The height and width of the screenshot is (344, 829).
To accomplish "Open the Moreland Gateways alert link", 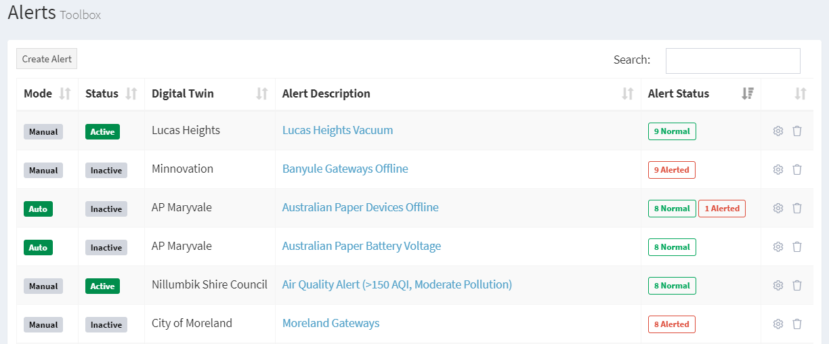I will coord(331,324).
